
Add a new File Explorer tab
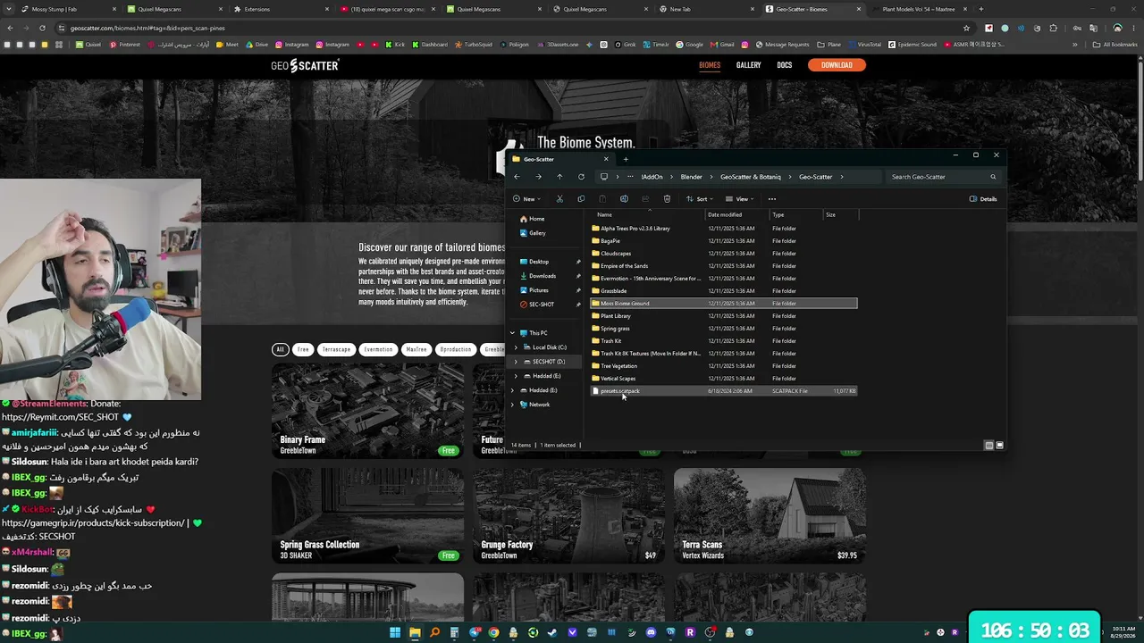coord(626,159)
